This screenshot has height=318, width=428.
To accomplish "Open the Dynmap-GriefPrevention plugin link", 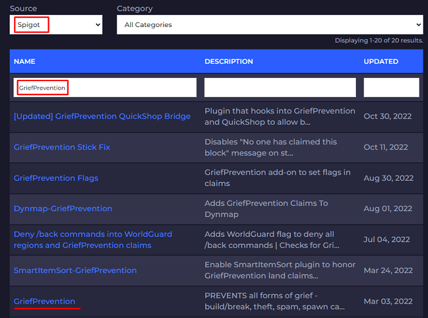I will [63, 209].
